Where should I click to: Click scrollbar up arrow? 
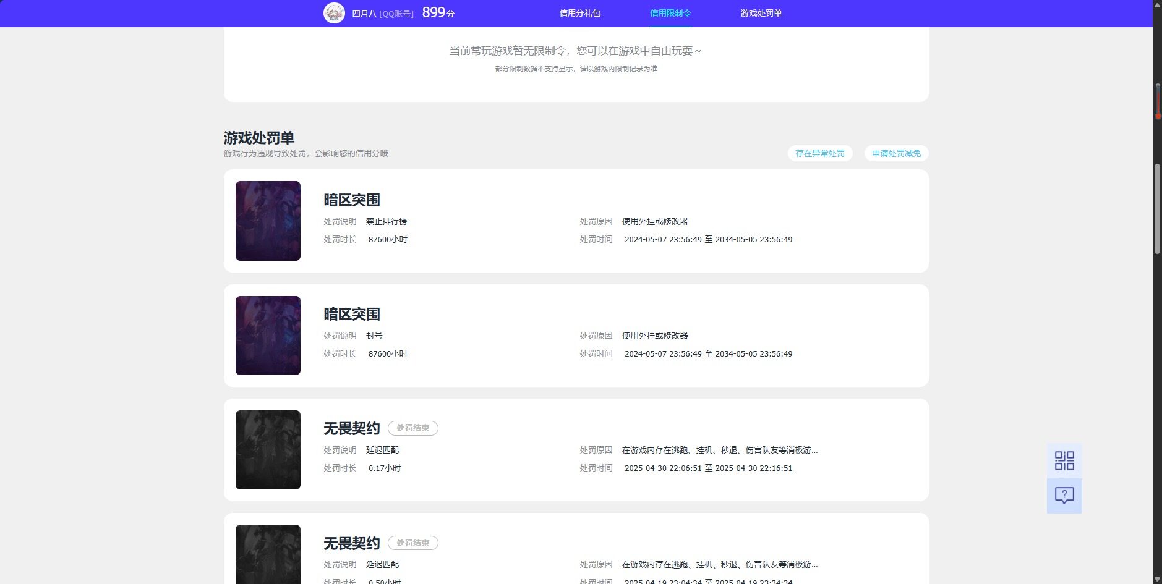click(1157, 4)
